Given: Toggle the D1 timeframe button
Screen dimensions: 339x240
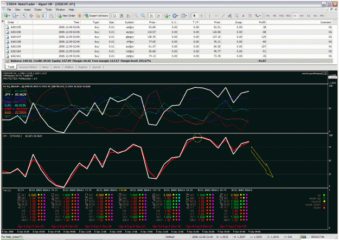Looking at the screenshot, I should (308, 16).
